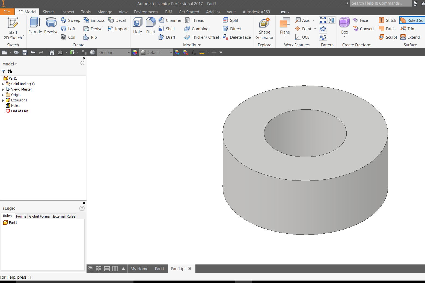Image resolution: width=425 pixels, height=283 pixels.
Task: Click the Delete Face tool
Action: tap(237, 37)
